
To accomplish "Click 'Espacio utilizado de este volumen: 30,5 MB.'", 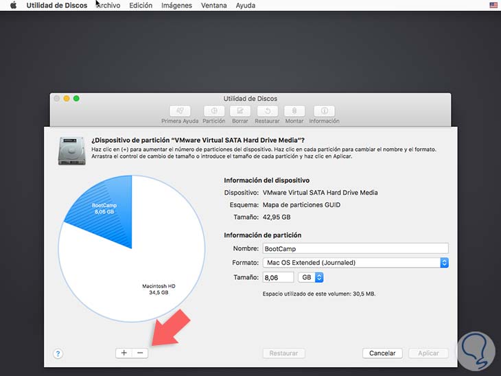I will click(319, 294).
